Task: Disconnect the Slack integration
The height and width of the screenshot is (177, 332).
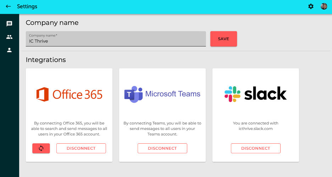Action: click(256, 148)
